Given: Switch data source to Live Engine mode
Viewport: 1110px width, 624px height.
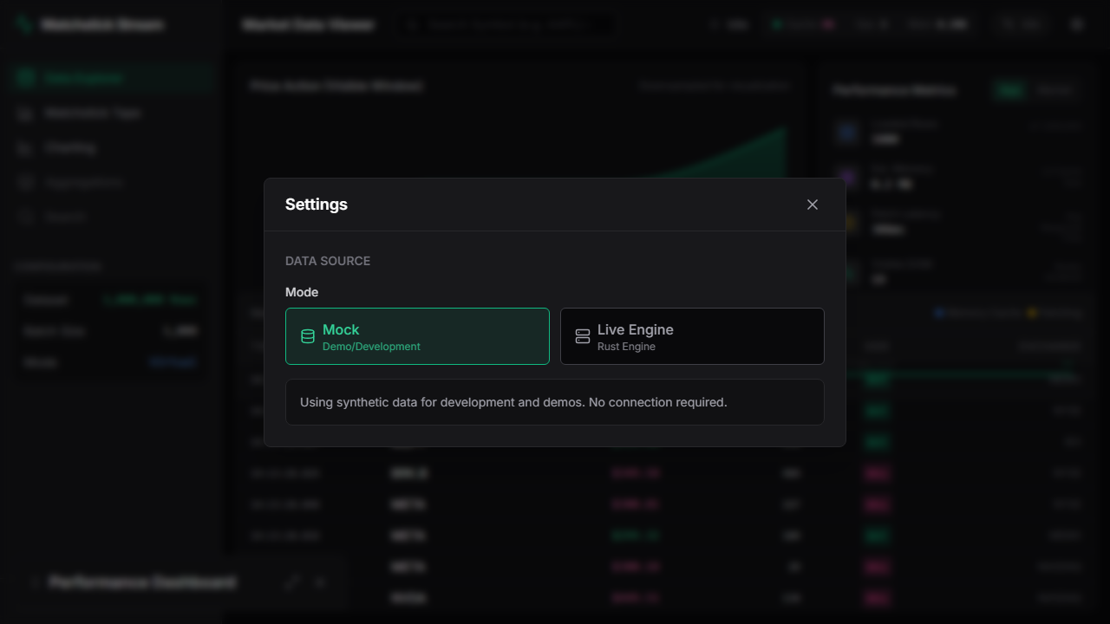Looking at the screenshot, I should pos(692,336).
